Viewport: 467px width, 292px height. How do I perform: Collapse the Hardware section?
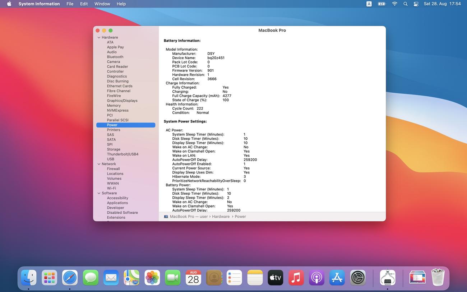[x=99, y=37]
